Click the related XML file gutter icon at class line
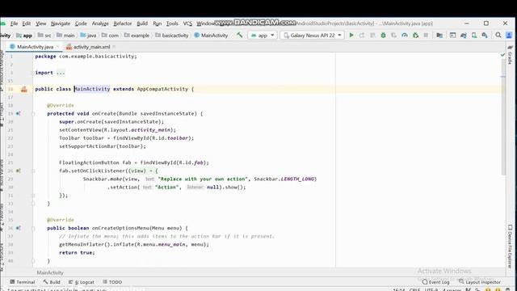This screenshot has height=291, width=517. tap(24, 89)
